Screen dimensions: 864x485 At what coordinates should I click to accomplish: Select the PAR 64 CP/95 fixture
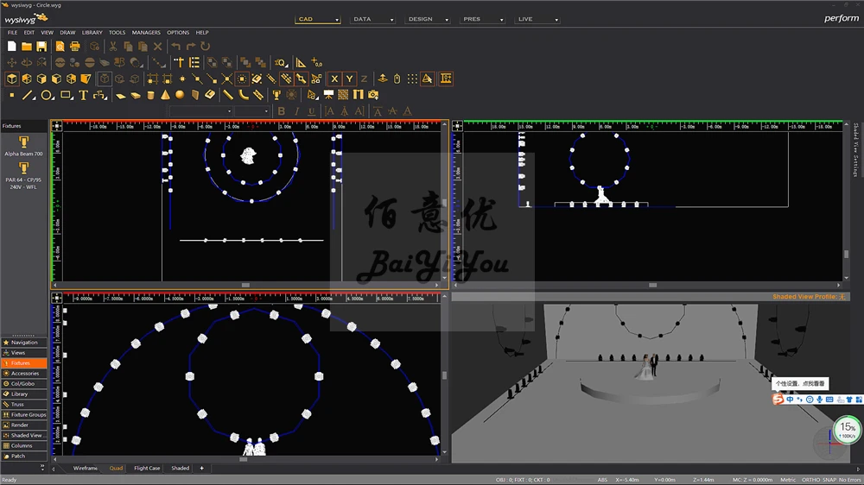click(23, 175)
